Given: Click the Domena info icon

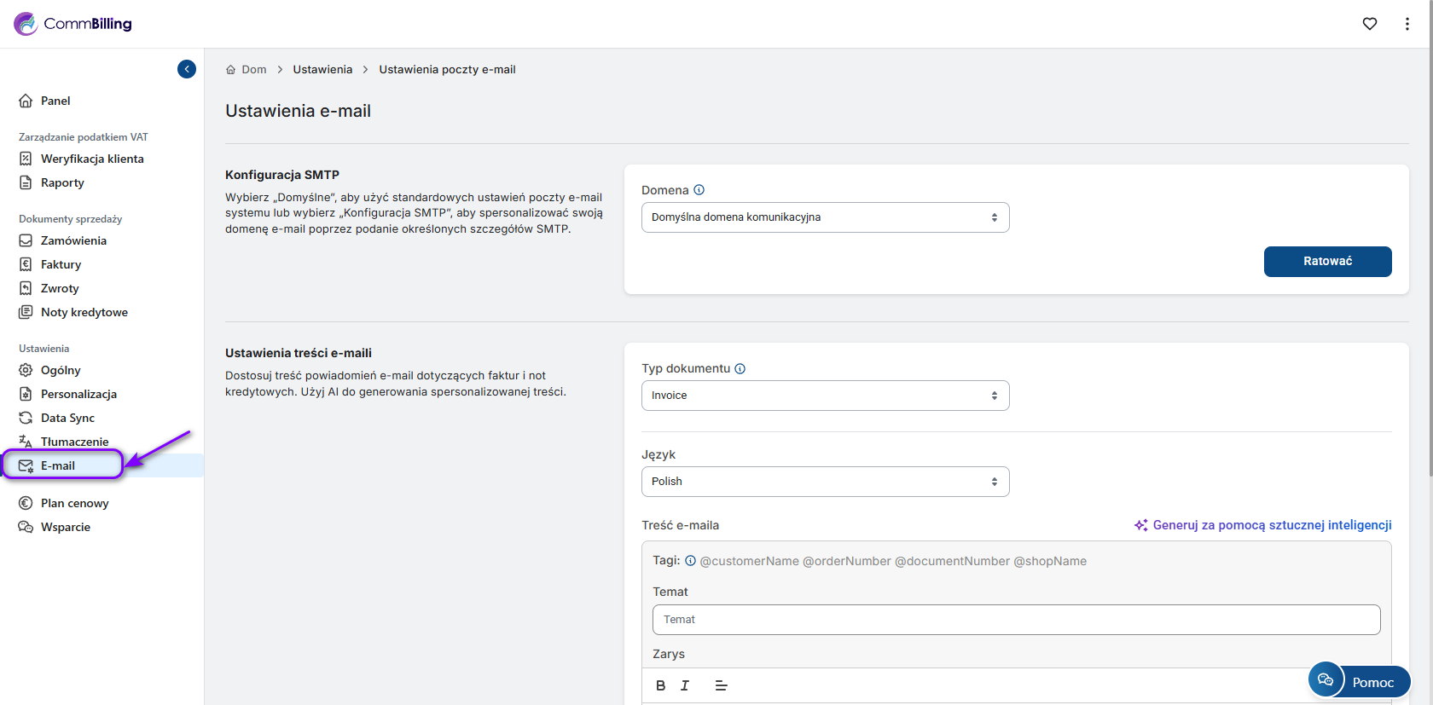Looking at the screenshot, I should [699, 190].
